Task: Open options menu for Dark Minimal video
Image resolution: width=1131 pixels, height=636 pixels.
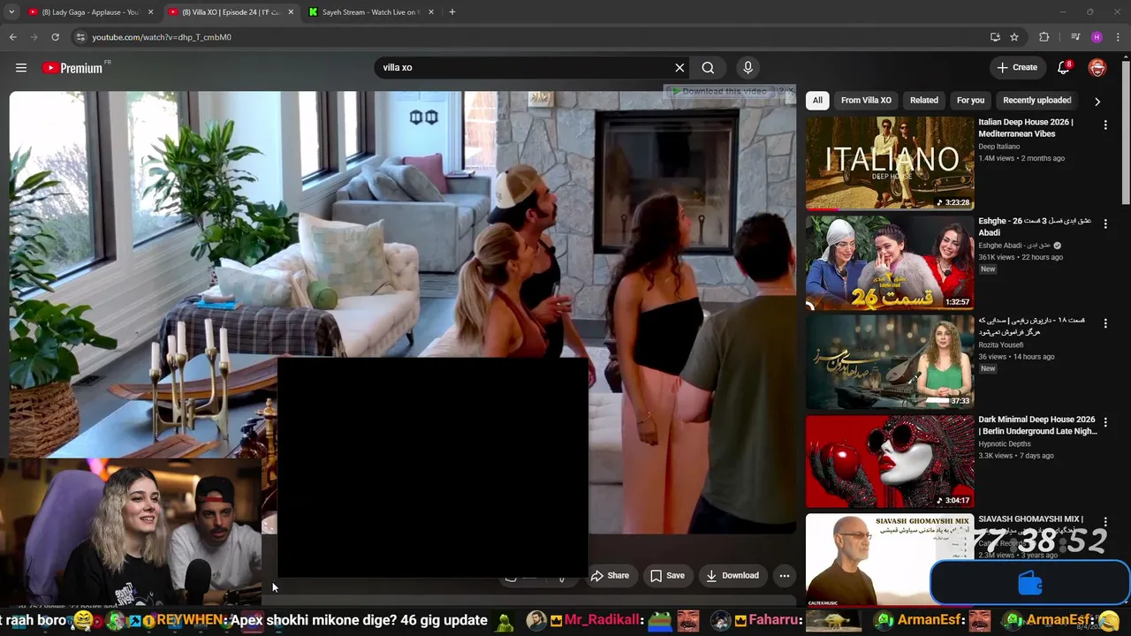Action: [1105, 423]
